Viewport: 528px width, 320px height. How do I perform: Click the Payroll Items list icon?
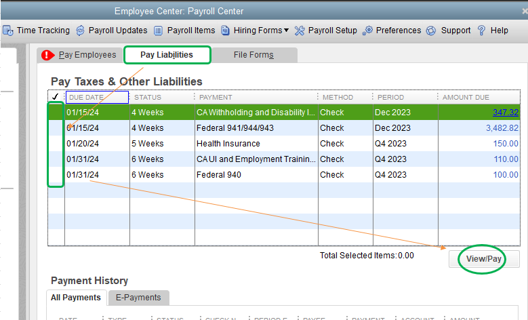point(159,31)
